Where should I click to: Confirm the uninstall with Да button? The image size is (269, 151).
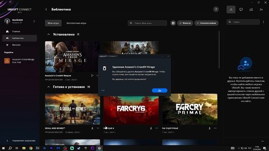tap(160, 91)
